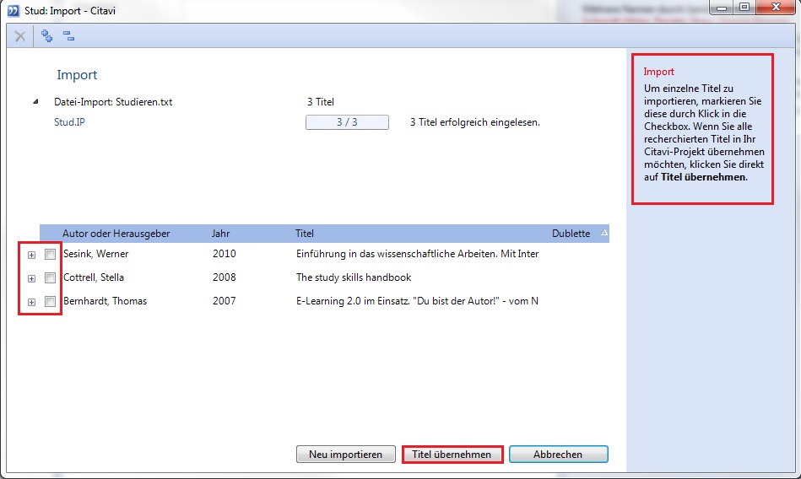Sort the list by Jahr column
Screen dimensions: 801x479
coord(220,234)
